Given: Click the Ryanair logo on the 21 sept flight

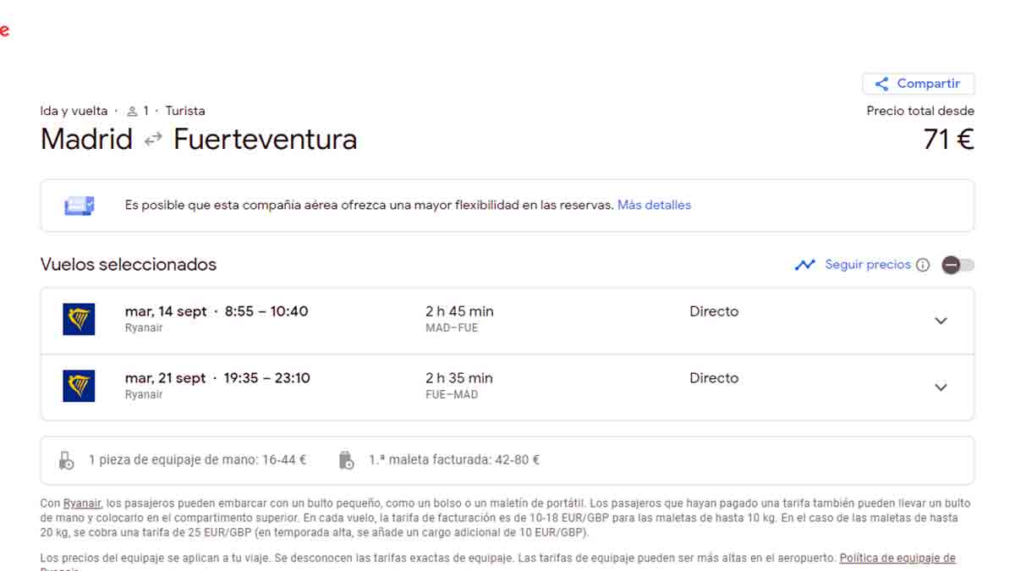Looking at the screenshot, I should (79, 386).
